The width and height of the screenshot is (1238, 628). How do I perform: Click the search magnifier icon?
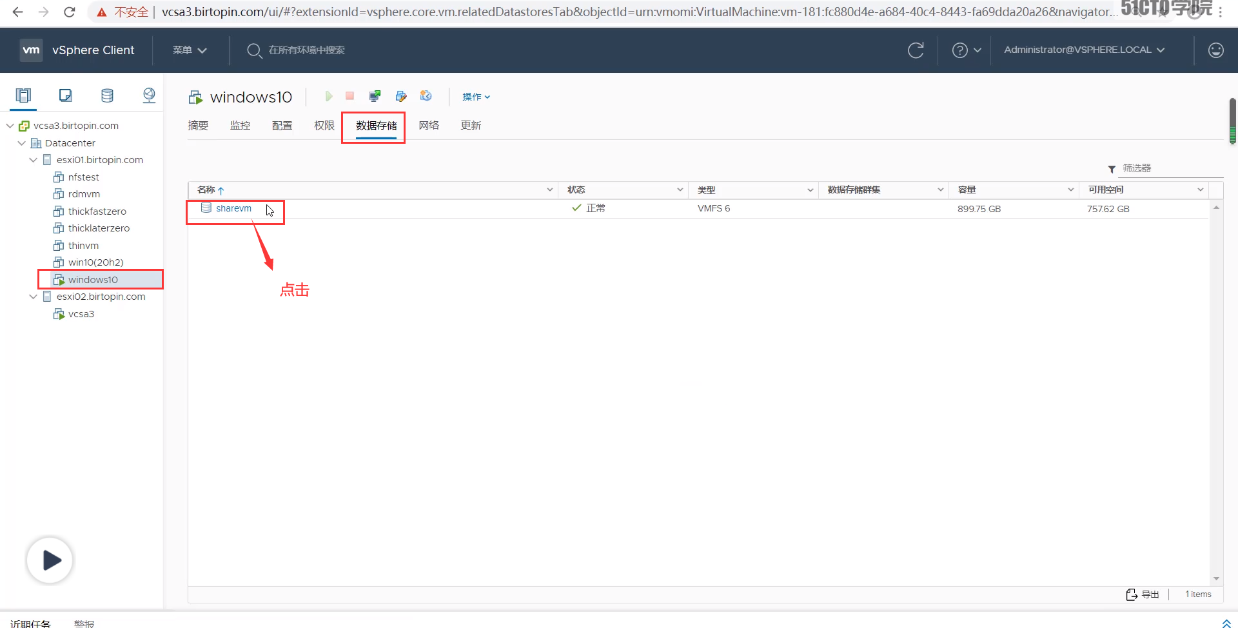click(254, 50)
